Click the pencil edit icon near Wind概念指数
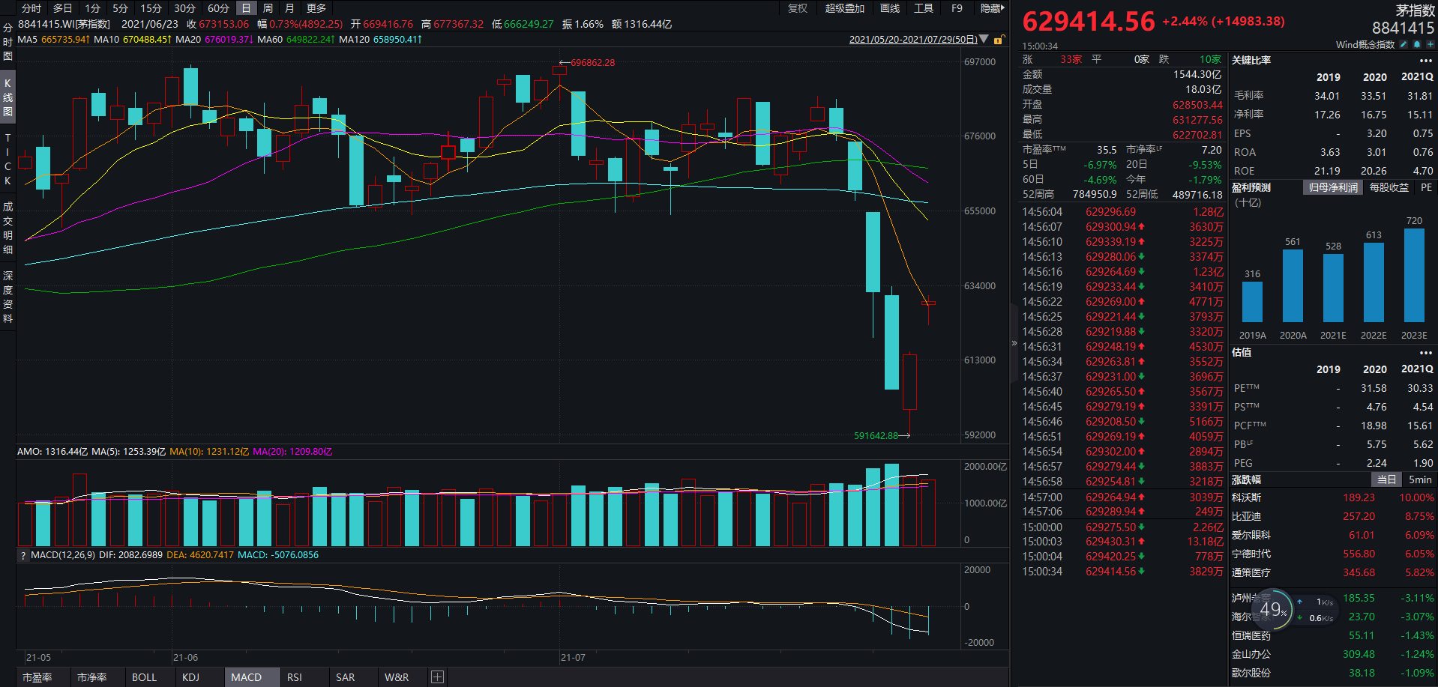Viewport: 1438px width, 687px height. click(1404, 44)
